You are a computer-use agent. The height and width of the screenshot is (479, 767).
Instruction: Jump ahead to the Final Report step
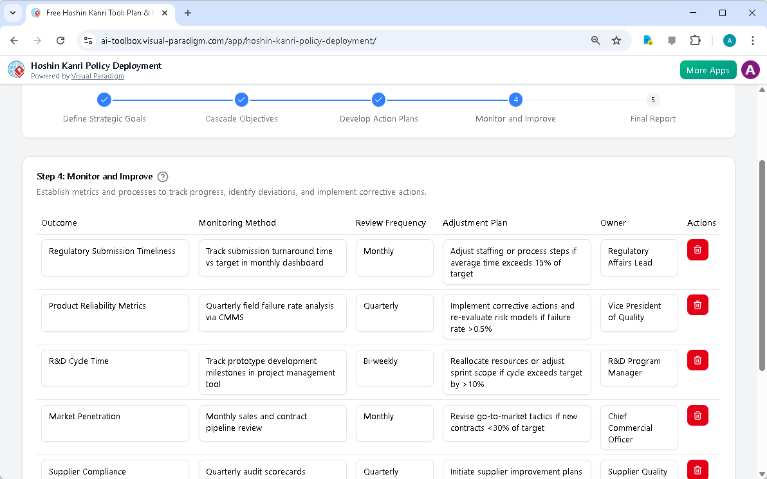pyautogui.click(x=652, y=100)
